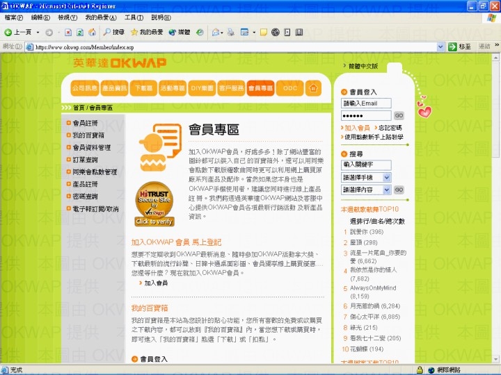Select the 客戶服務 navigation tab
This screenshot has width=501, height=375.
[231, 88]
